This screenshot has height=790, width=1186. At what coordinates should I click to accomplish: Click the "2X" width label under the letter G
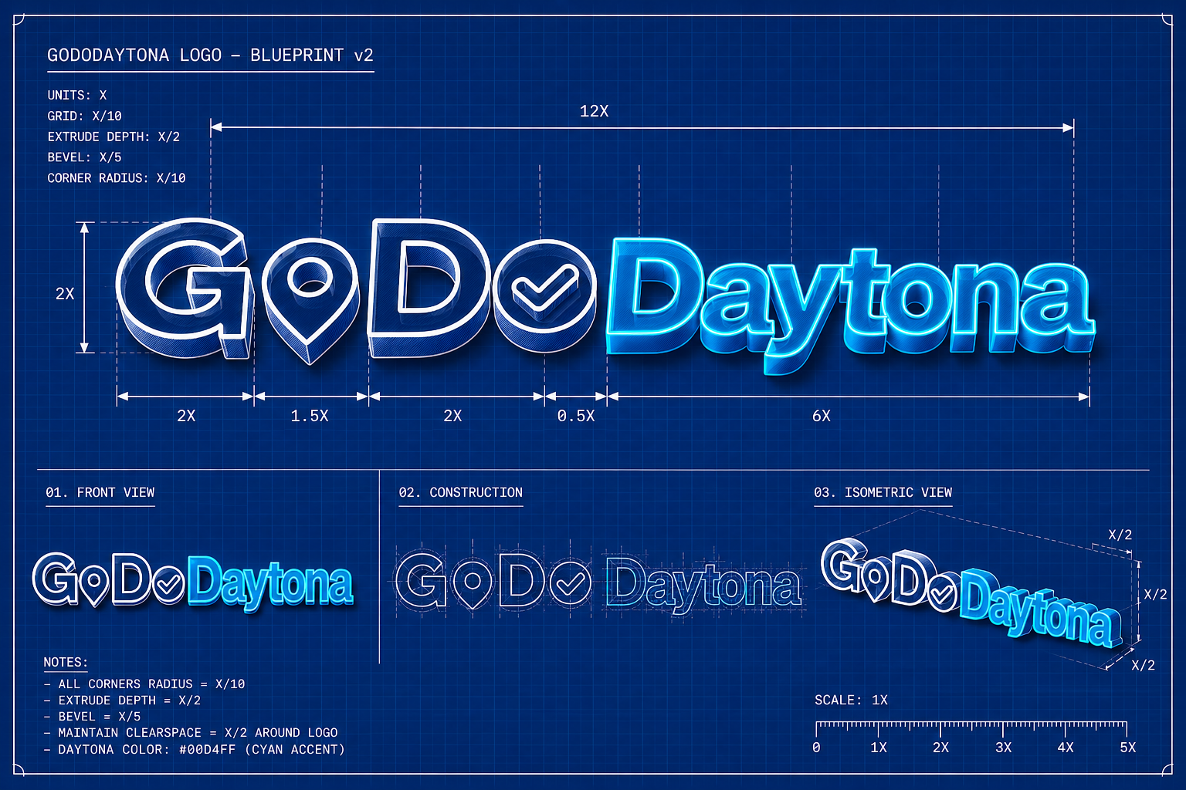[186, 416]
